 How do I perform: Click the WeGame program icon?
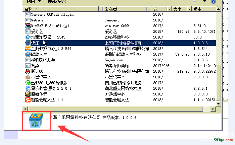(x=28, y=20)
